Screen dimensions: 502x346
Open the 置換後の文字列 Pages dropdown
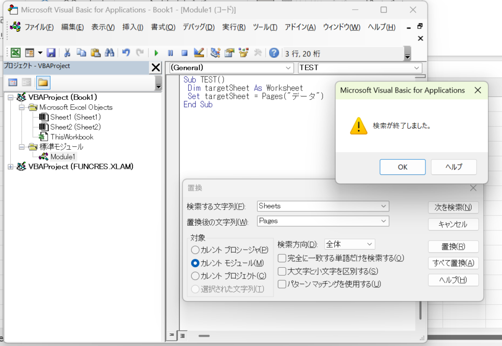tap(383, 221)
